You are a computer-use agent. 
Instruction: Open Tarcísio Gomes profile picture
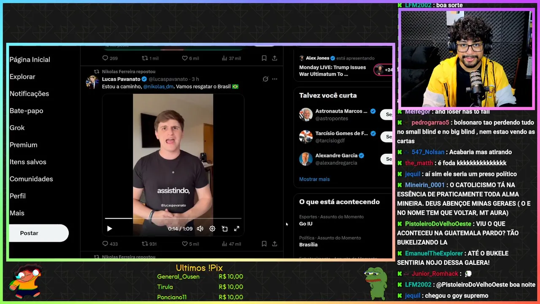click(306, 137)
